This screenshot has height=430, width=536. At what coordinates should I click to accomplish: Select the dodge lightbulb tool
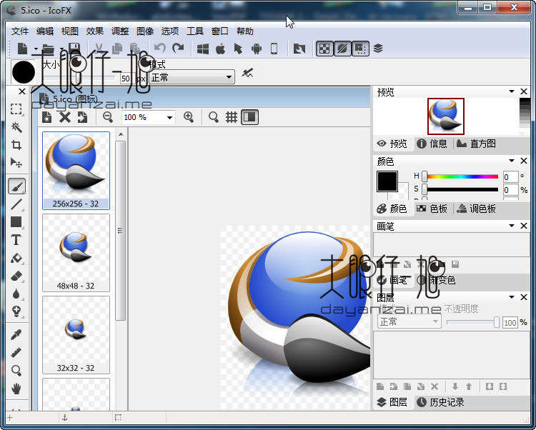point(16,311)
